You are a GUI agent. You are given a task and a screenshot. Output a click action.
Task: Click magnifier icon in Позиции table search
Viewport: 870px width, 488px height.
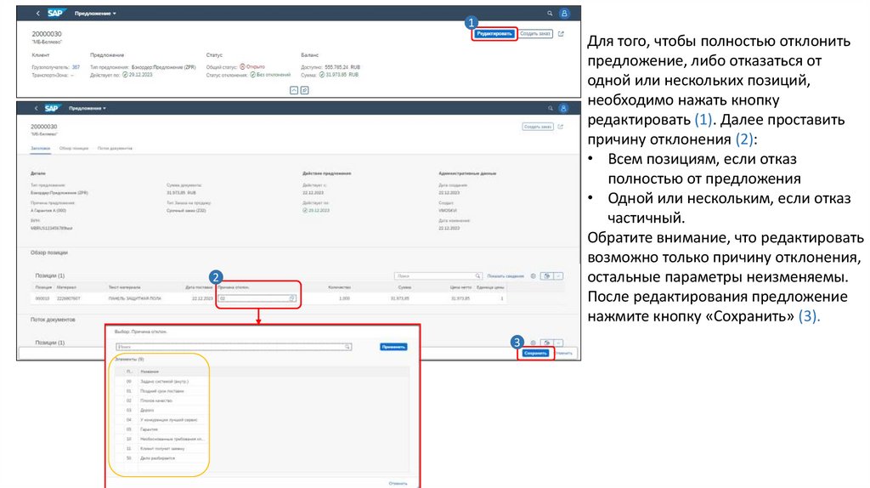477,276
